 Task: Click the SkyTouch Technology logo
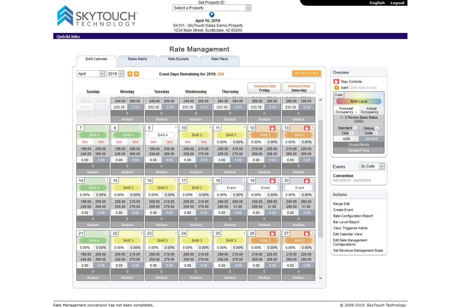[97, 16]
